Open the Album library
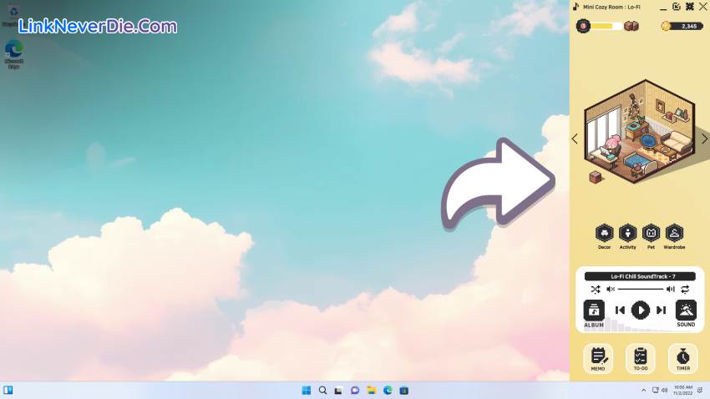 (594, 311)
